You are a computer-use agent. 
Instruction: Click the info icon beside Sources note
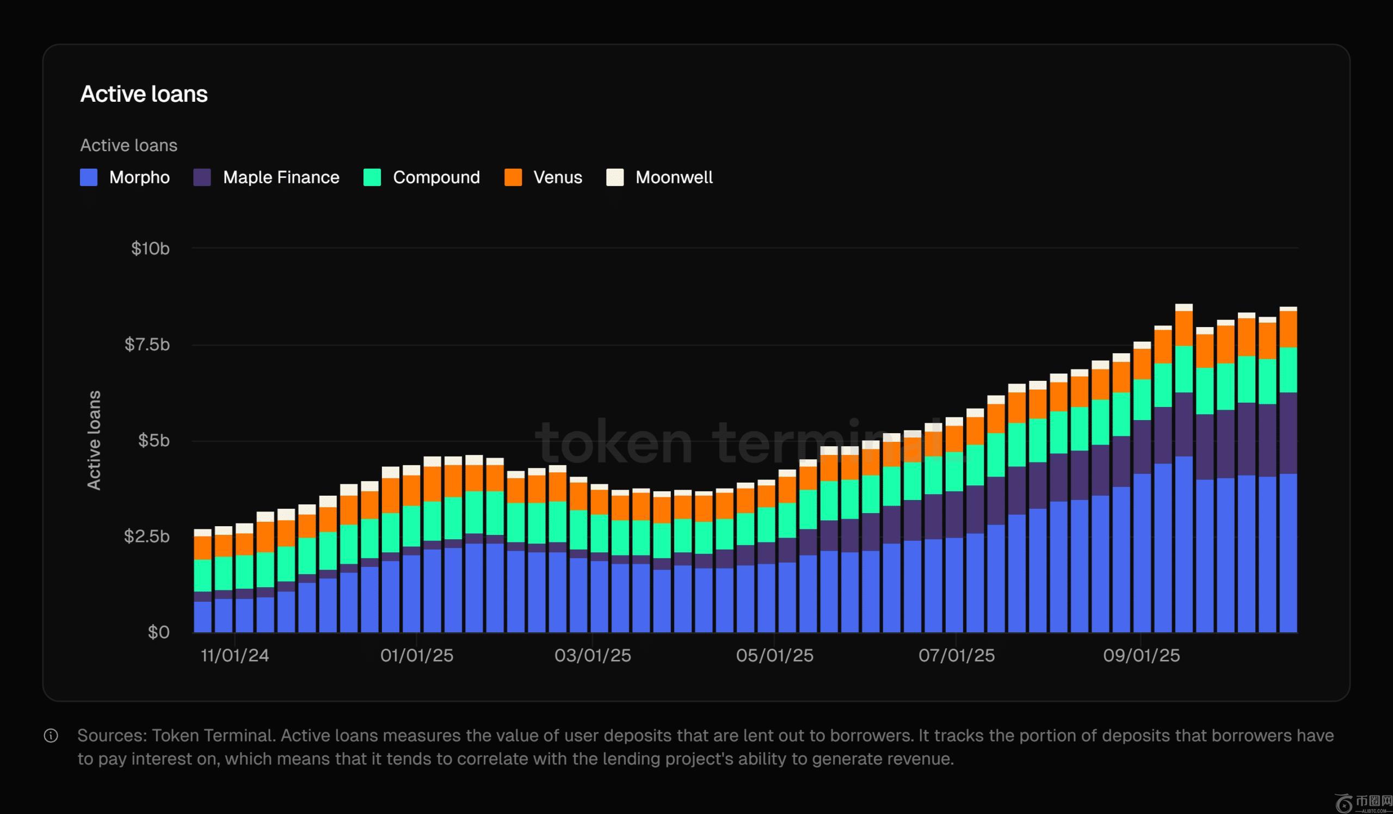(x=51, y=736)
